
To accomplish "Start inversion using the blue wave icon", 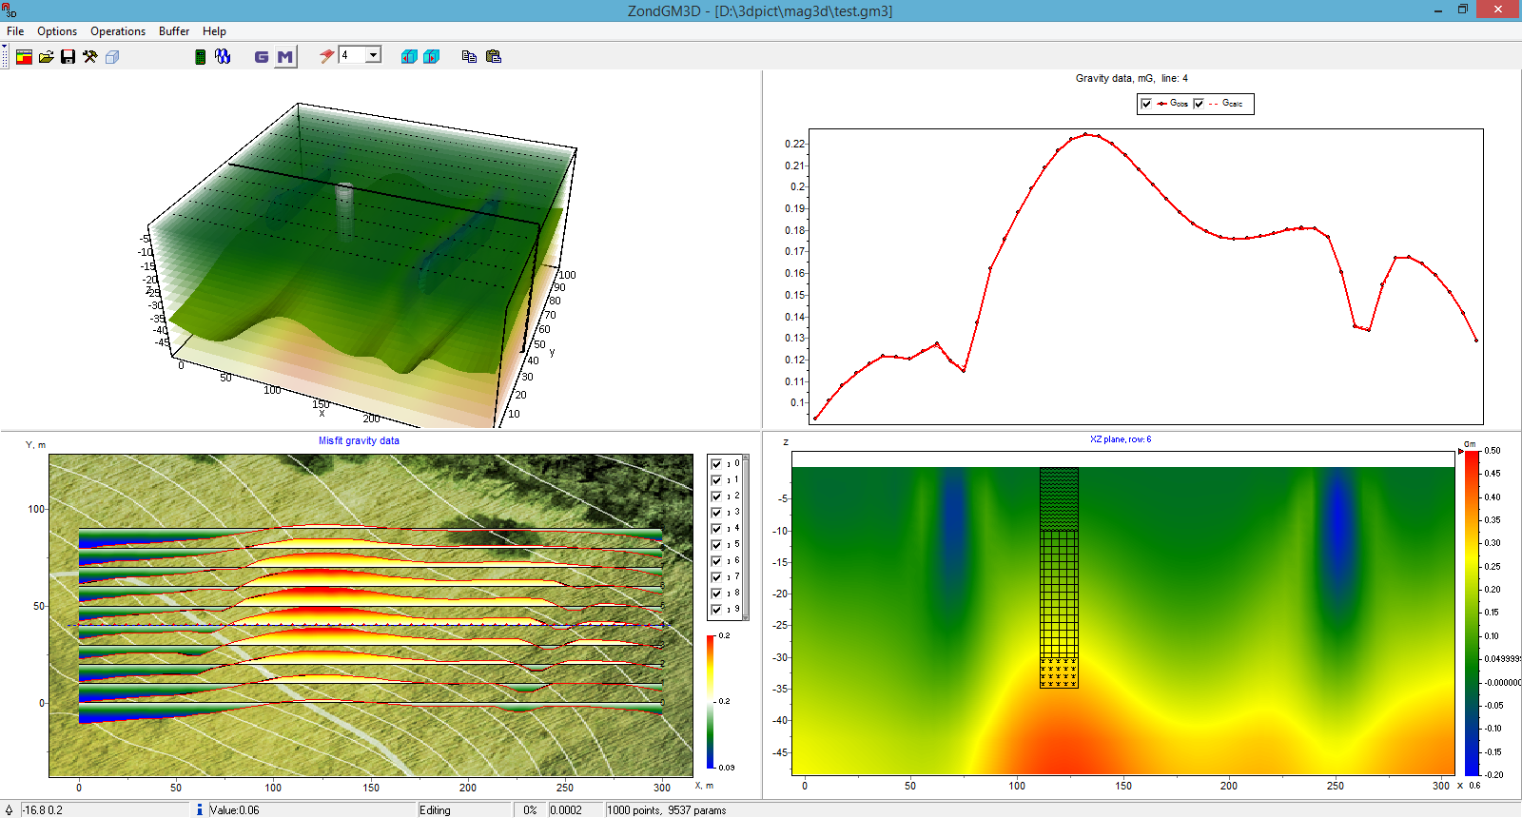I will pos(223,57).
